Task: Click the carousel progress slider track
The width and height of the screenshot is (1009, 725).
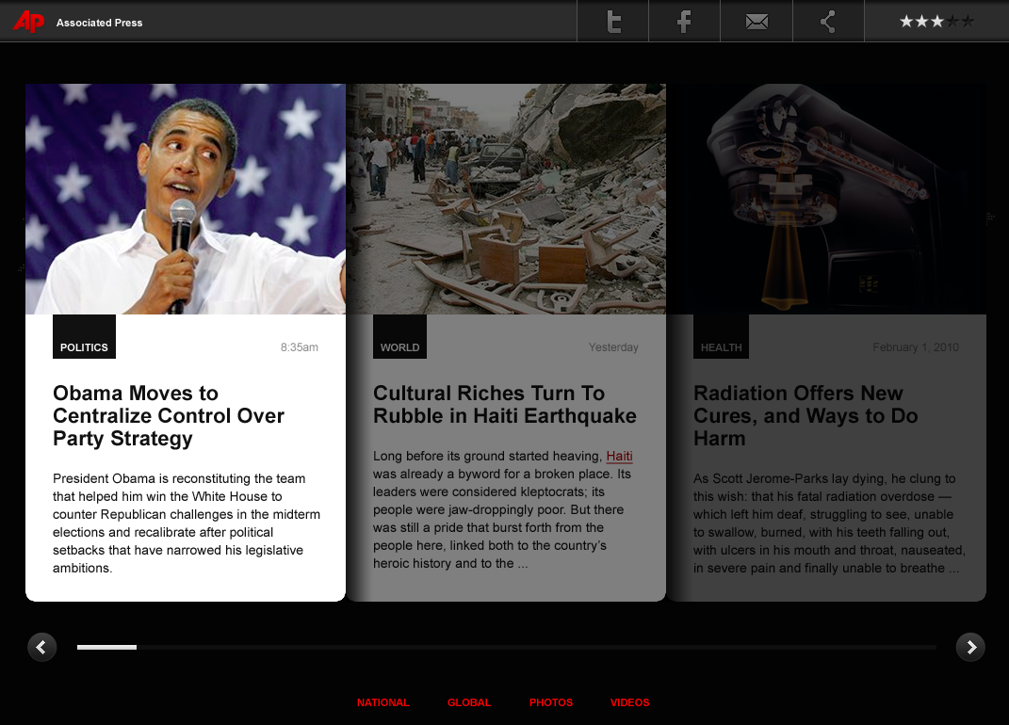Action: pos(507,647)
